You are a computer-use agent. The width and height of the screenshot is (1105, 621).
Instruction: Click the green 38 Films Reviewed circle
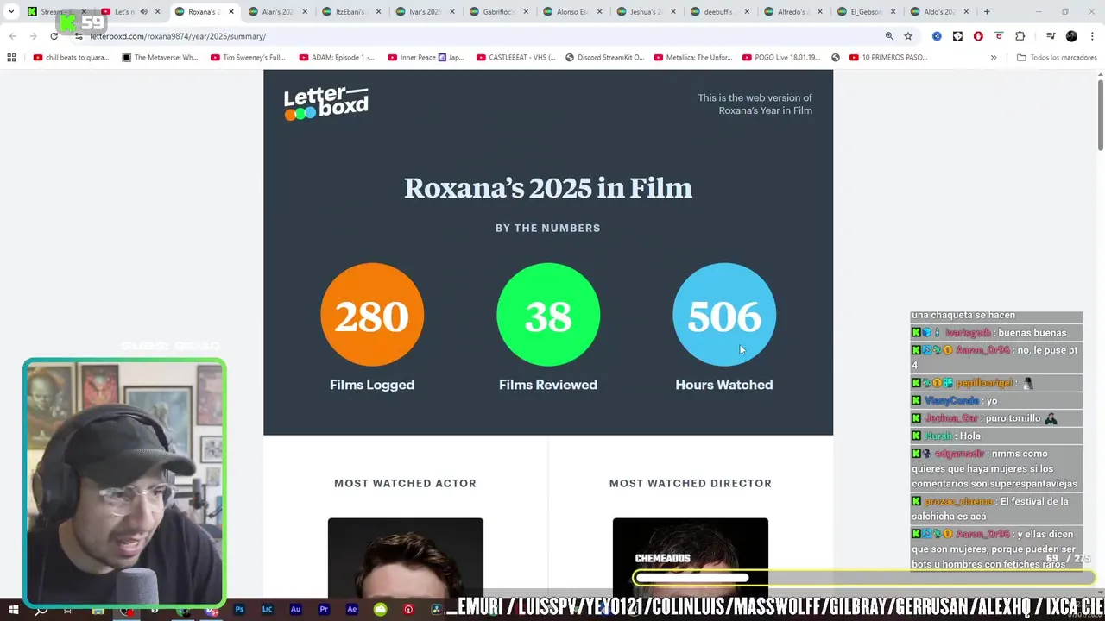(548, 315)
